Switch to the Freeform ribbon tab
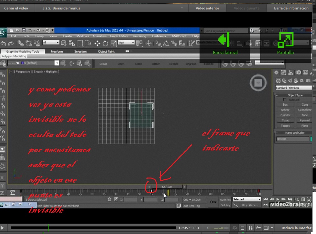This screenshot has height=234, width=316. click(57, 51)
